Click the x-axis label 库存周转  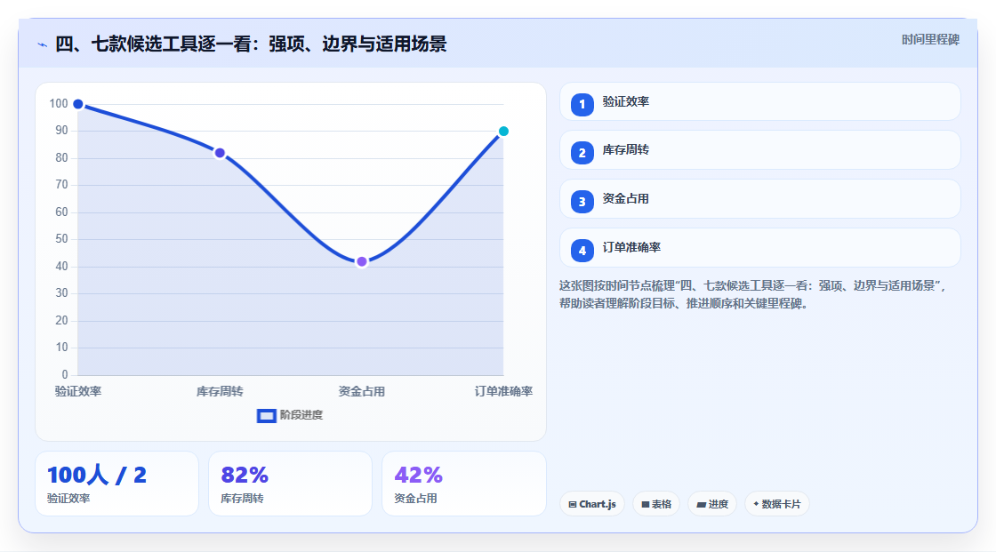tap(220, 391)
